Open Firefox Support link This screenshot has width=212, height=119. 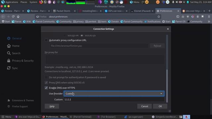18,106
